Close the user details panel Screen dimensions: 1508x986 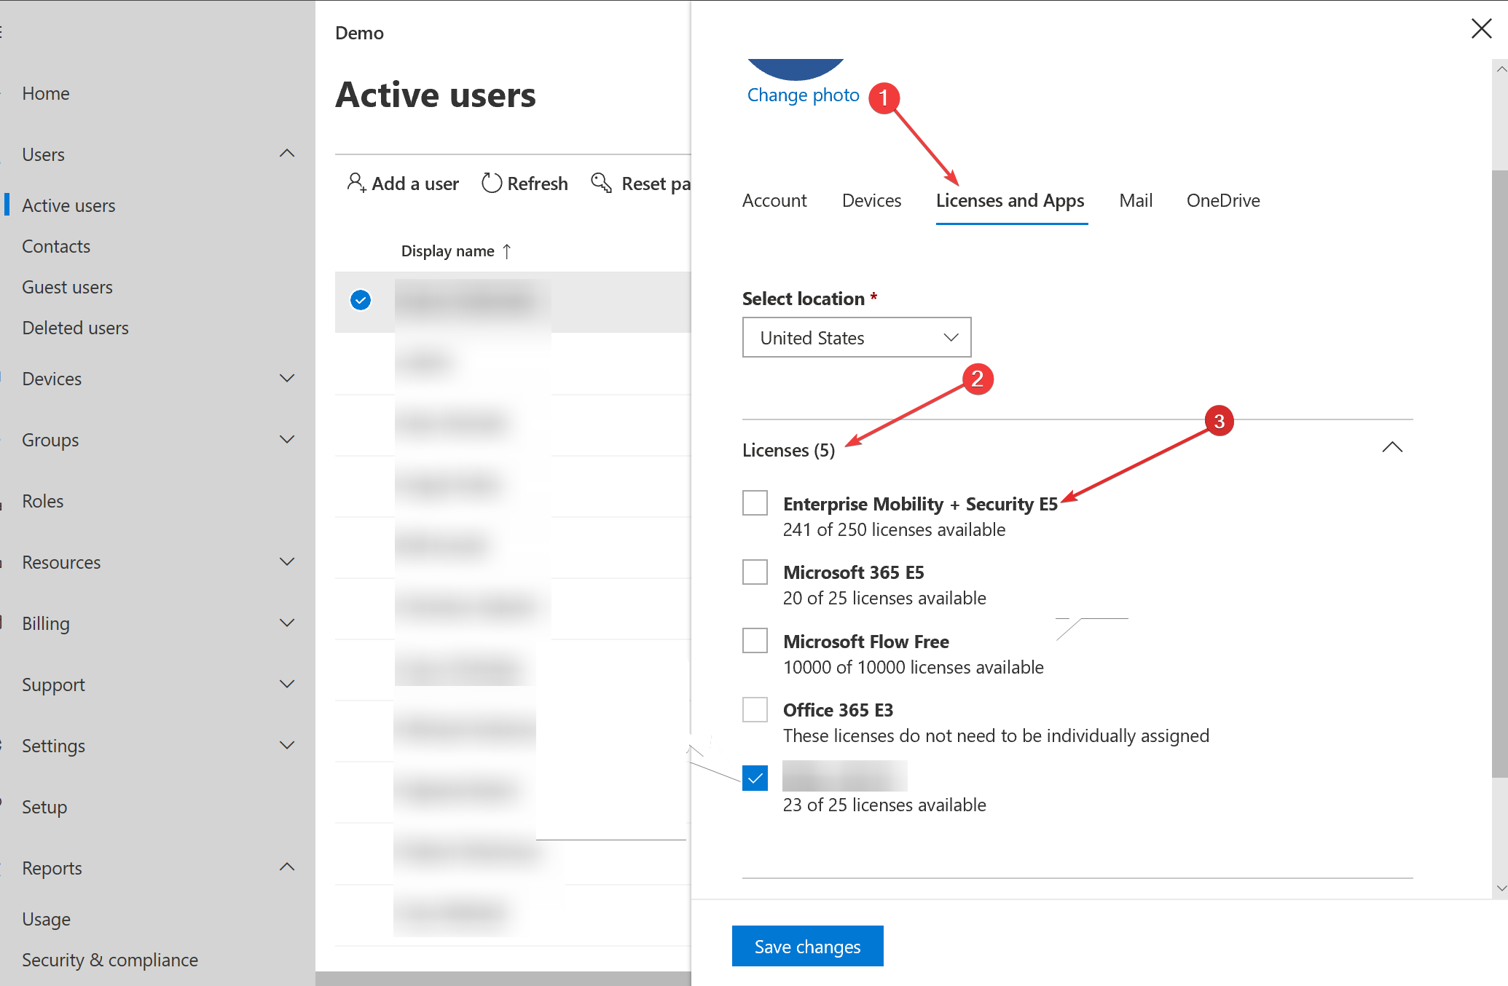pyautogui.click(x=1481, y=29)
